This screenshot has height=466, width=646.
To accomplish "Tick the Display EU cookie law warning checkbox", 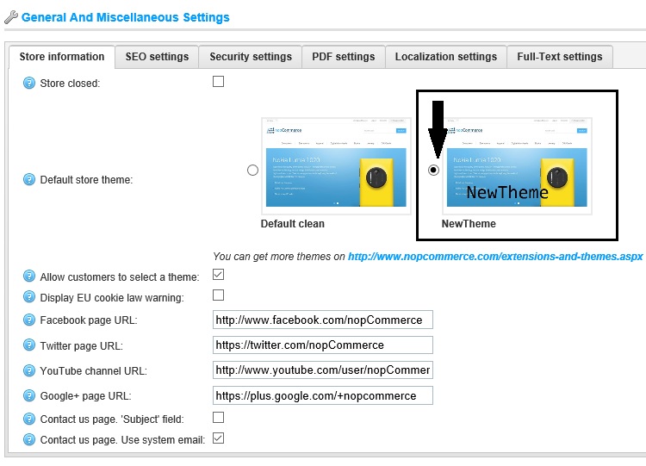I will tap(218, 295).
